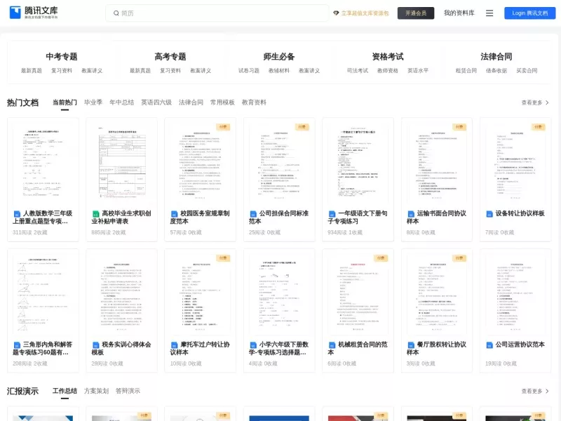
Task: Click 付费 badge on 校园医务室规章制度范本
Action: [x=223, y=127]
